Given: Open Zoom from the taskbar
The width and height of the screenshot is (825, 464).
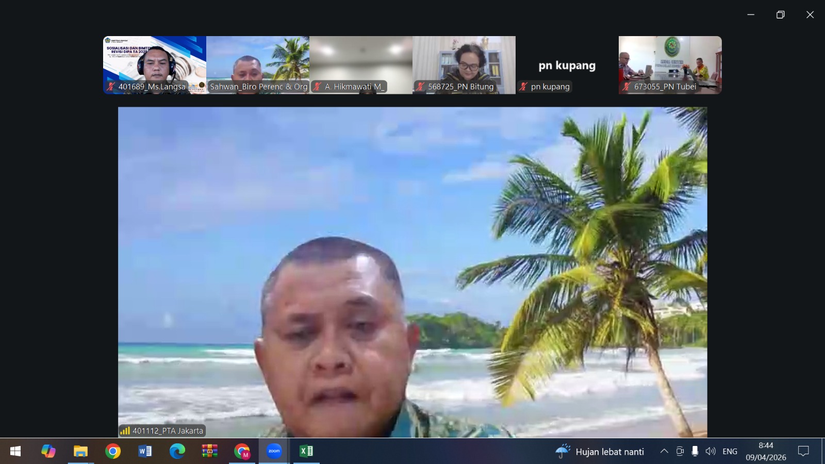Looking at the screenshot, I should coord(274,451).
